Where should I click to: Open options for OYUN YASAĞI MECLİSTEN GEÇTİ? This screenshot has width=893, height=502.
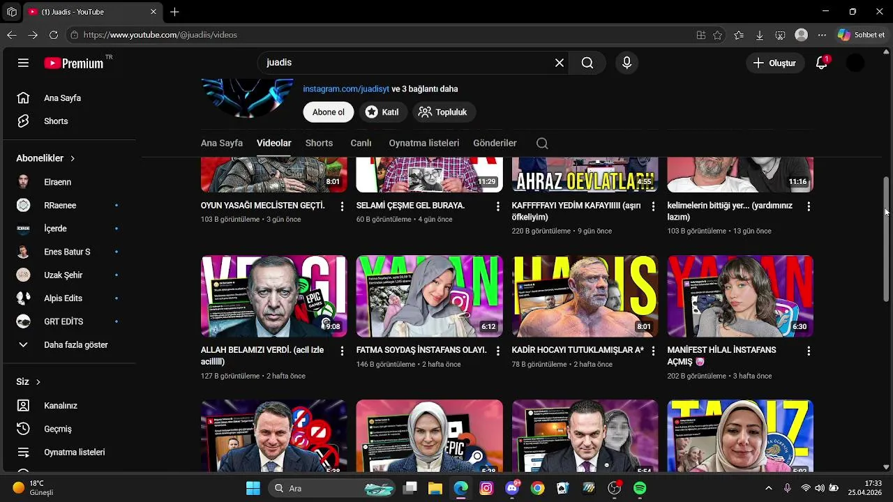(342, 206)
